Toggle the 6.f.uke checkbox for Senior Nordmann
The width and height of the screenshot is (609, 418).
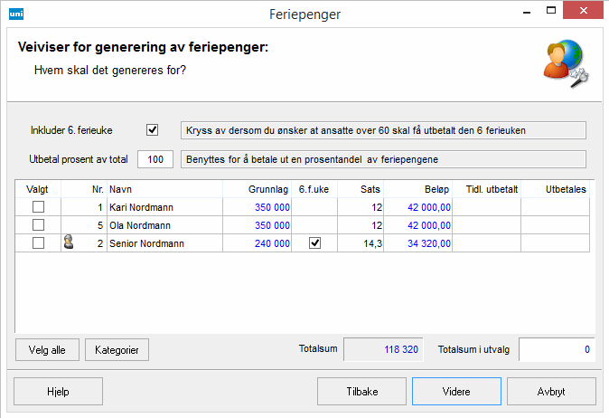[x=314, y=243]
